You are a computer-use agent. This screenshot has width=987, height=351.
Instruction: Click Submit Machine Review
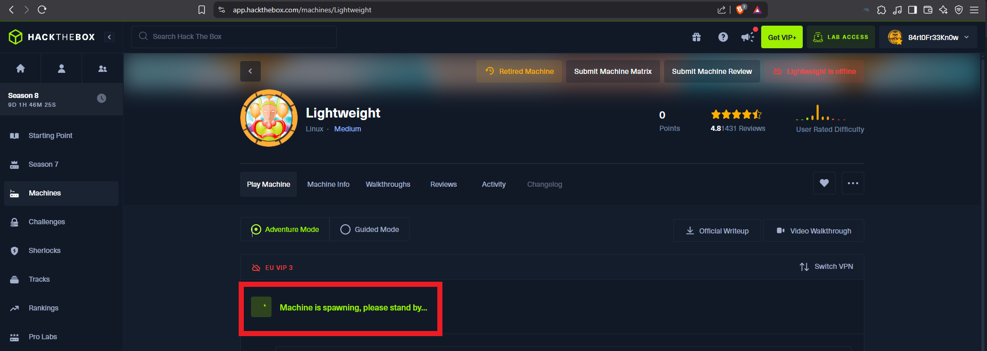[x=712, y=71]
